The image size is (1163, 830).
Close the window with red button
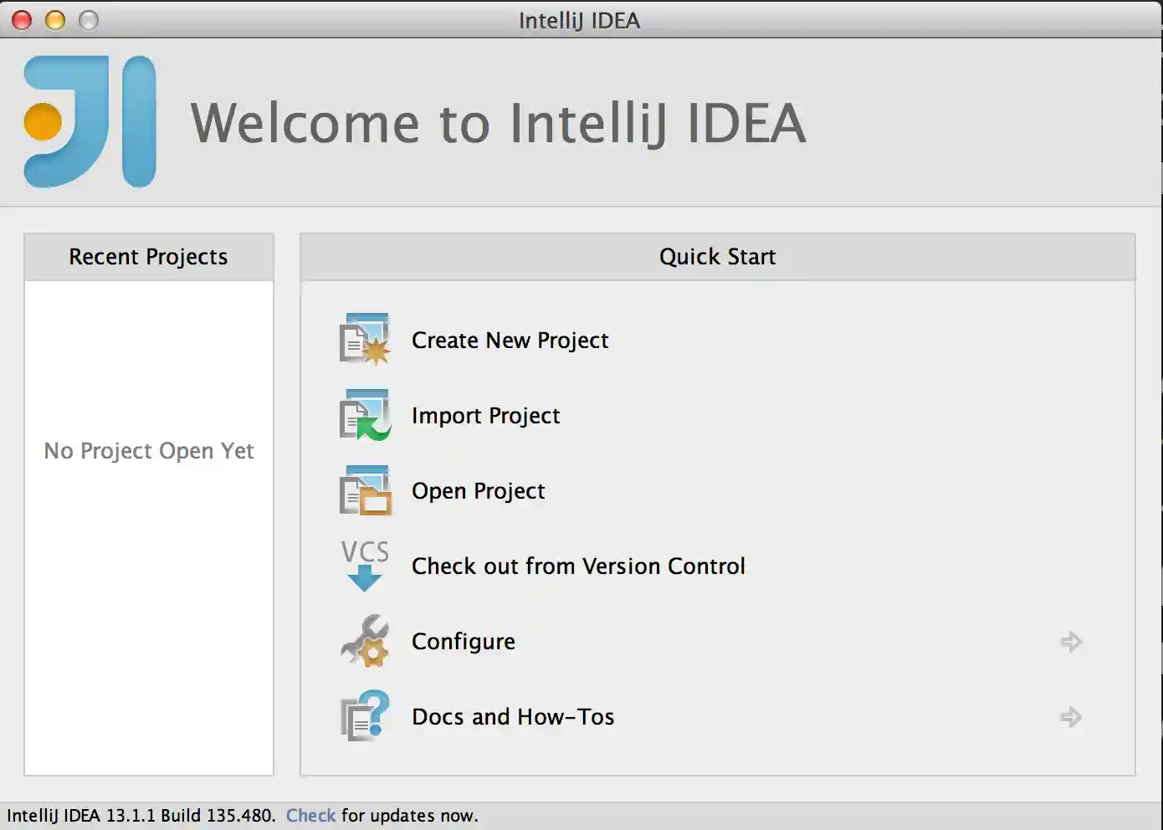point(22,20)
